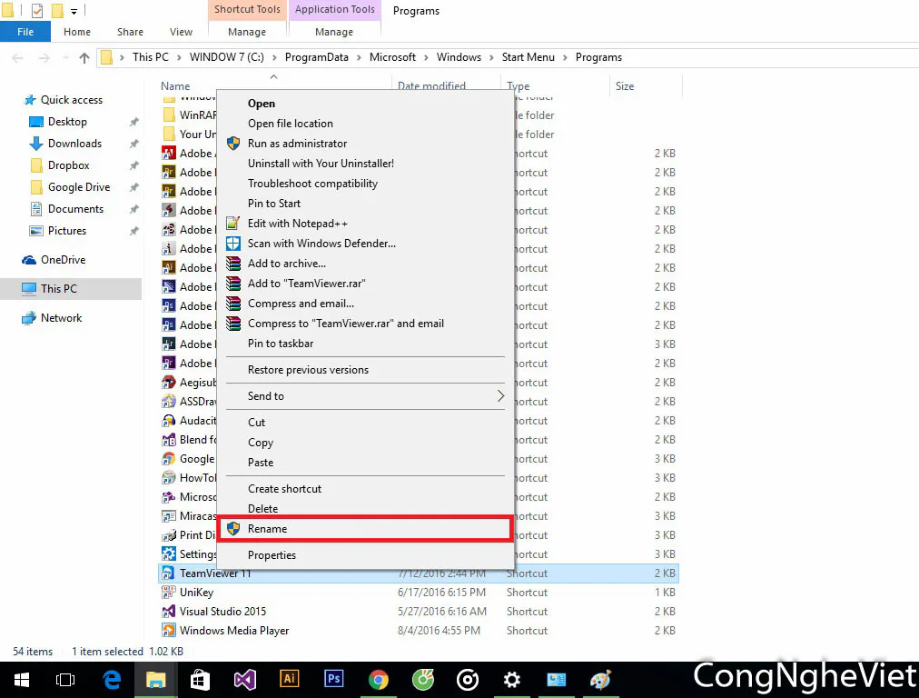Choose Troubleshoot compatibility
The width and height of the screenshot is (919, 698).
coord(364,183)
